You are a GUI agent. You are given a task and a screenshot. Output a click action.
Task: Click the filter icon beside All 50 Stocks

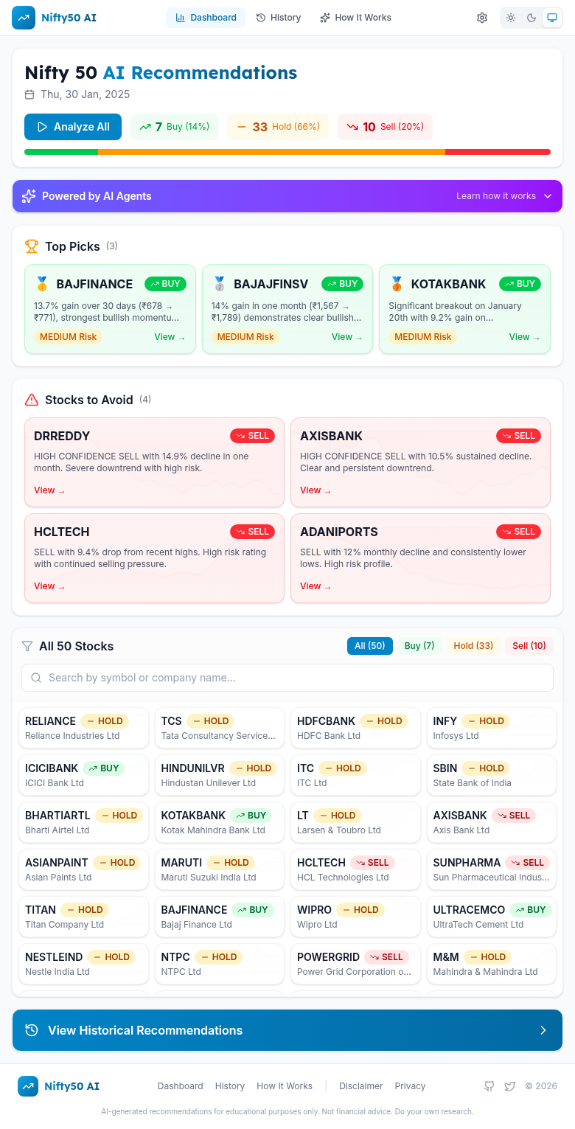click(27, 646)
